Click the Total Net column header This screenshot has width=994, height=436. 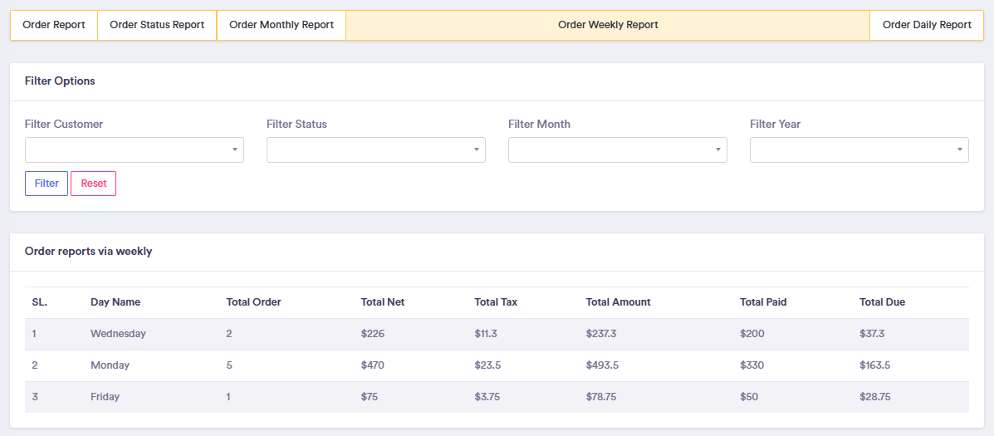click(383, 302)
